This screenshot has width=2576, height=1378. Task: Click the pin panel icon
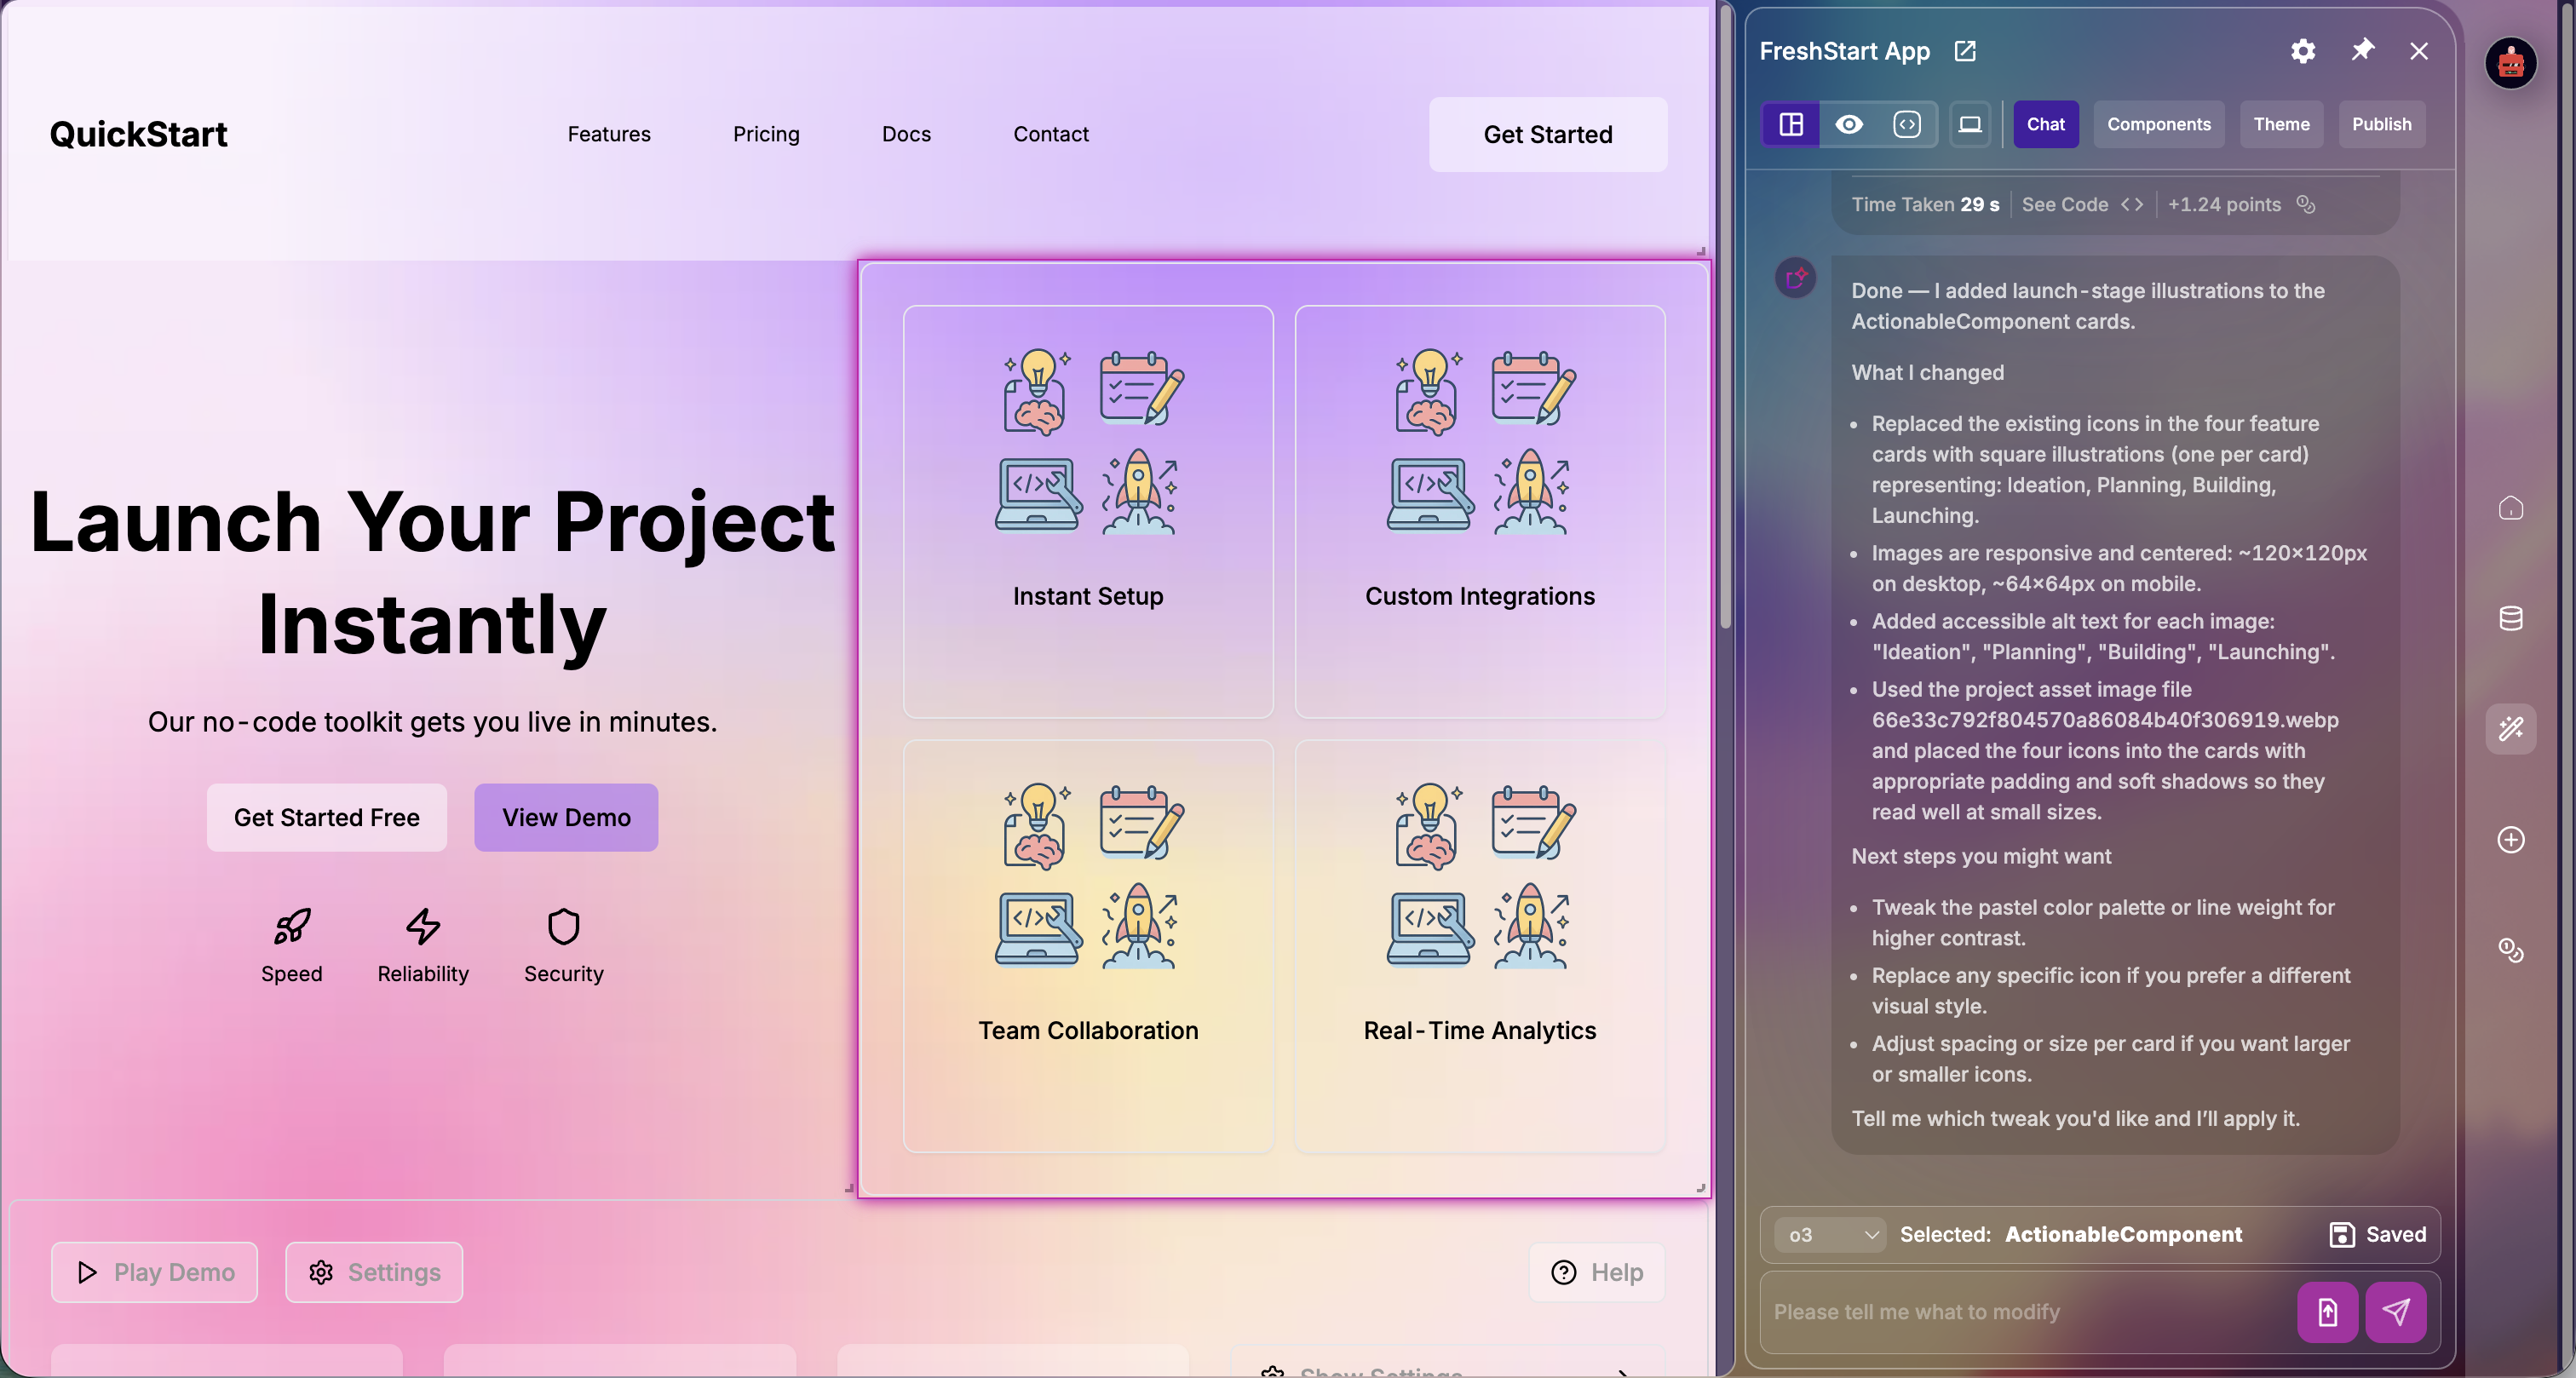point(2362,50)
